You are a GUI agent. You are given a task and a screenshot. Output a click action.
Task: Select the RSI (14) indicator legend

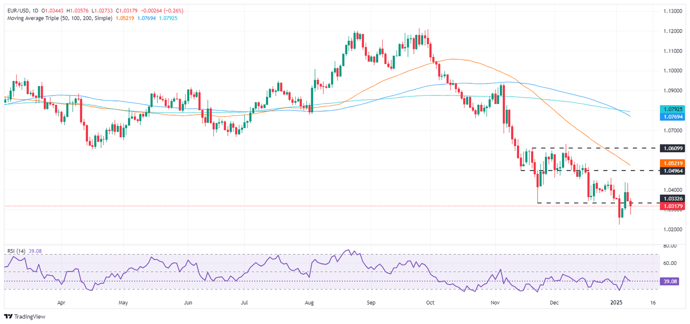click(x=16, y=251)
